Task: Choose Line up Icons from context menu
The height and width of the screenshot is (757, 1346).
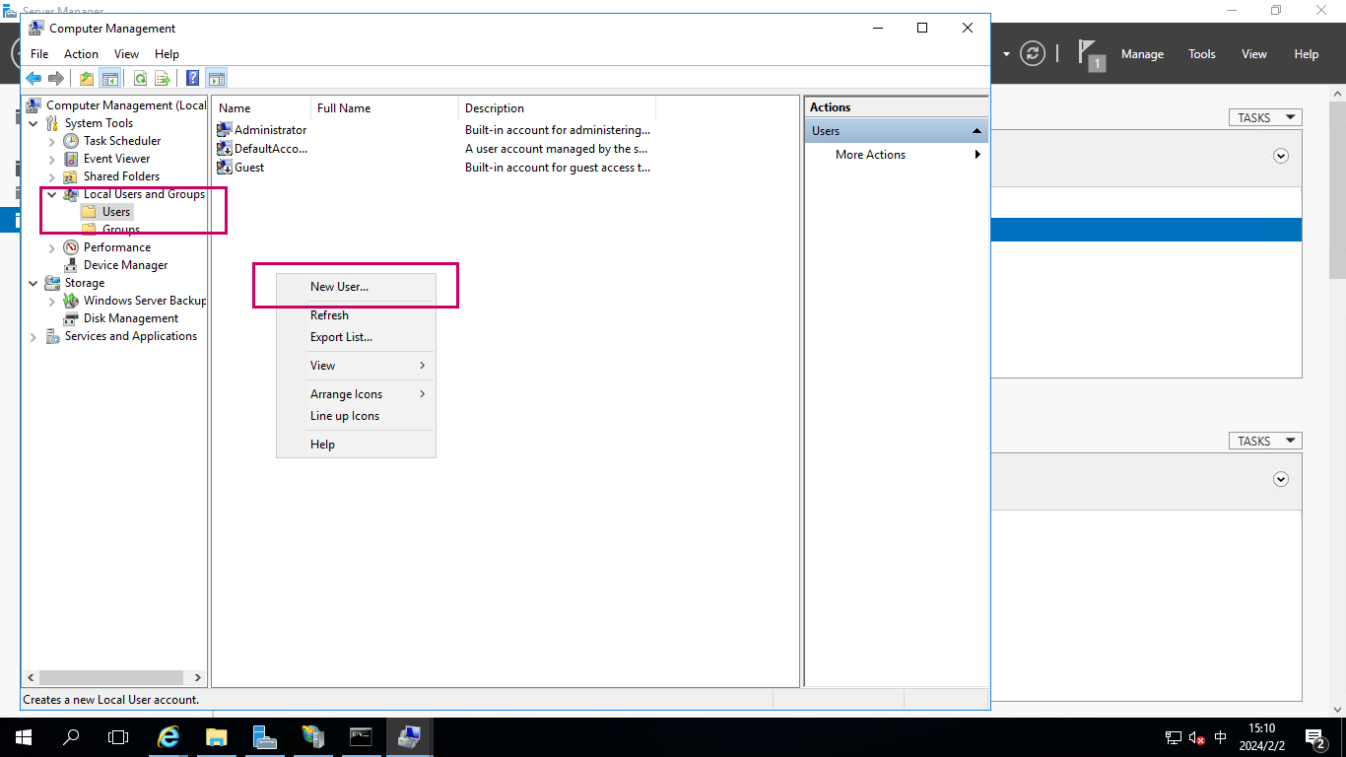Action: pyautogui.click(x=356, y=416)
